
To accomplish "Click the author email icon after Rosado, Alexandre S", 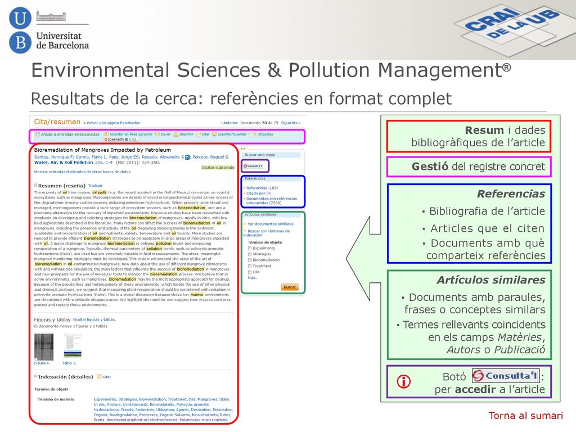I will point(187,157).
